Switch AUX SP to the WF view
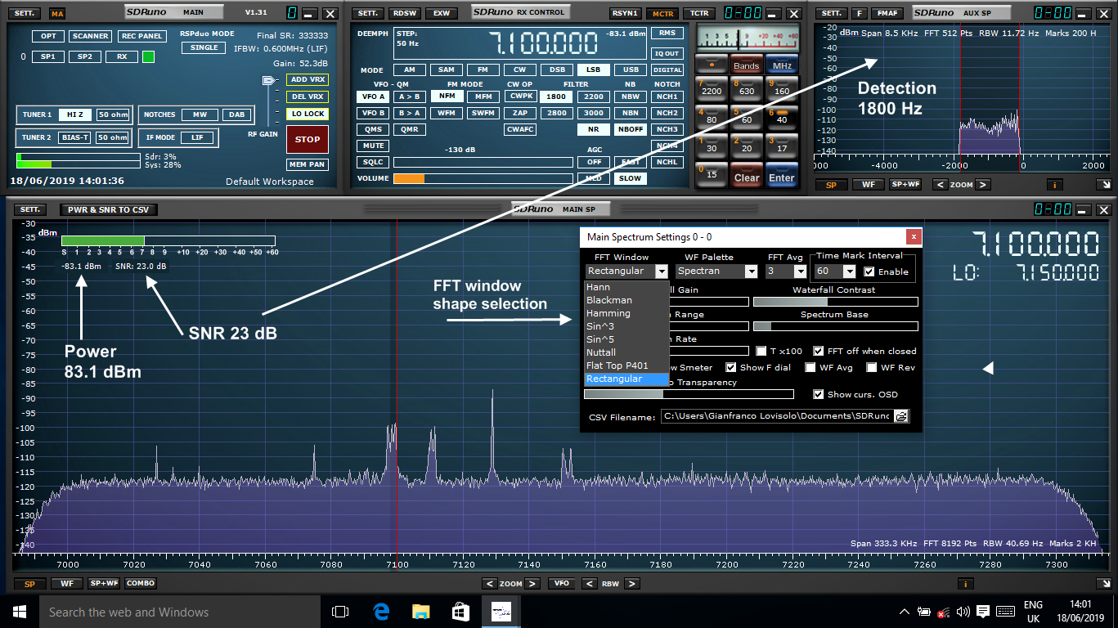 click(869, 185)
